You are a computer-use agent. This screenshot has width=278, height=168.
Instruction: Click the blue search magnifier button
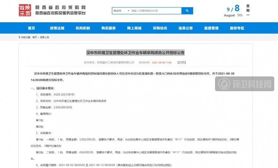187,11
